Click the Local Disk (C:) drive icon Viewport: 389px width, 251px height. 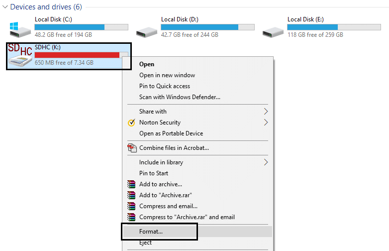[x=20, y=29]
